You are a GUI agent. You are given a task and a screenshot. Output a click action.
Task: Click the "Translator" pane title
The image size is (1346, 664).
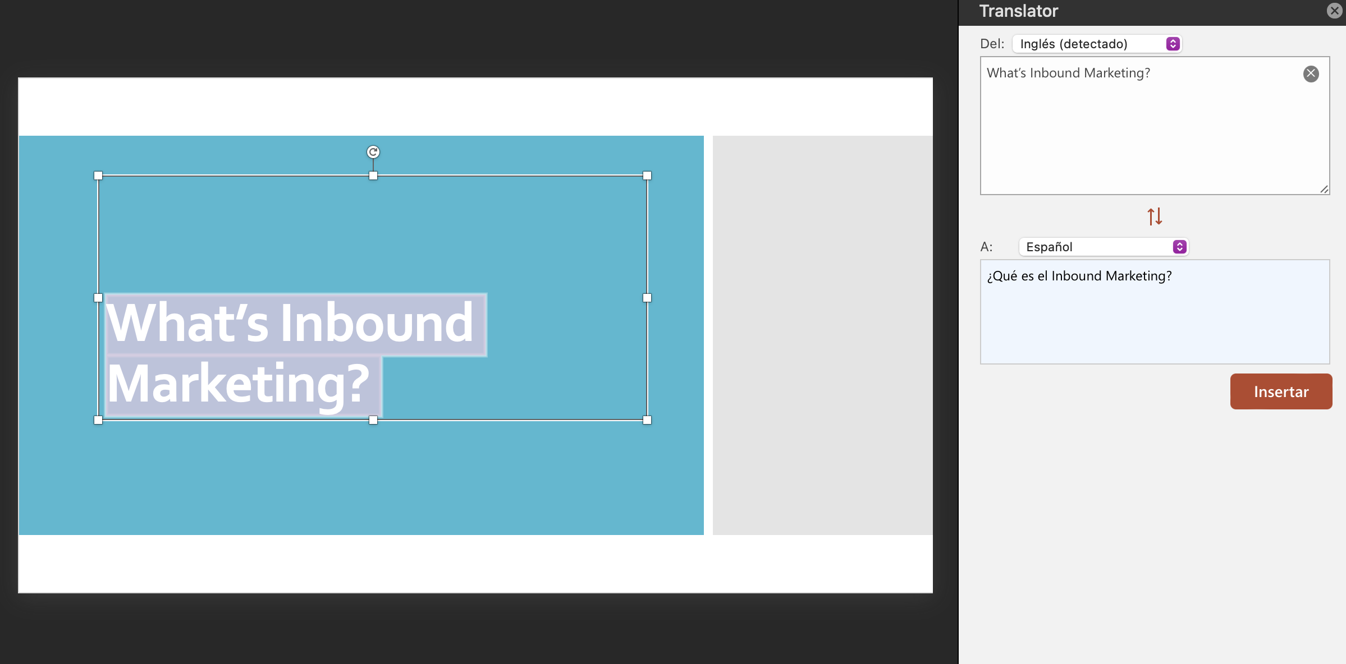point(1018,11)
